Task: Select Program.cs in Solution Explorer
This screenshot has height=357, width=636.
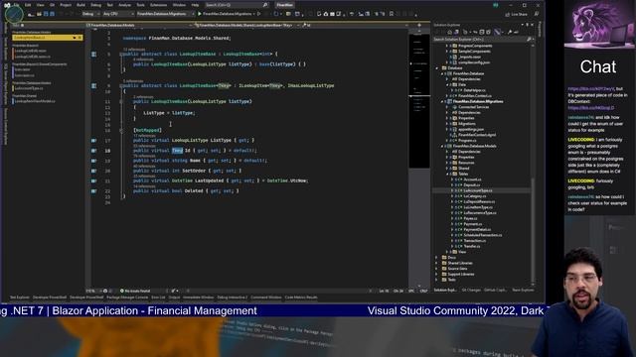Action: click(467, 140)
